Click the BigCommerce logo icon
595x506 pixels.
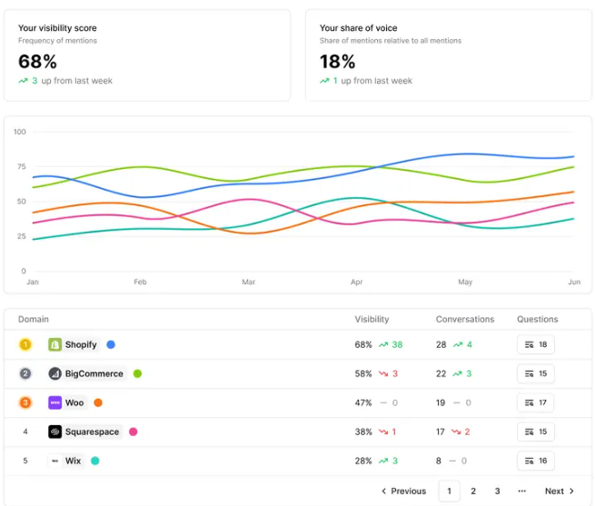tap(55, 373)
